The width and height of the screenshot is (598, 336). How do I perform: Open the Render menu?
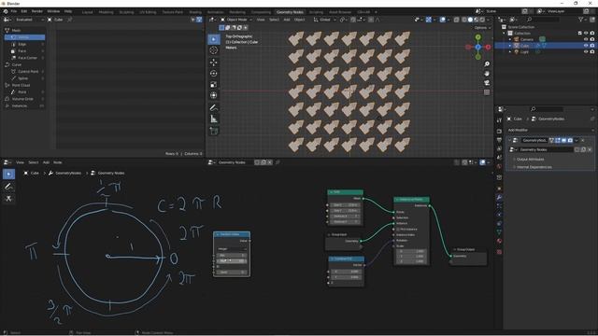tap(37, 11)
